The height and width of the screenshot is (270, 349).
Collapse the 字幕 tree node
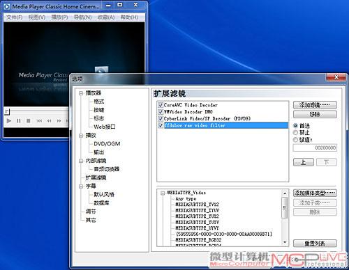click(81, 186)
